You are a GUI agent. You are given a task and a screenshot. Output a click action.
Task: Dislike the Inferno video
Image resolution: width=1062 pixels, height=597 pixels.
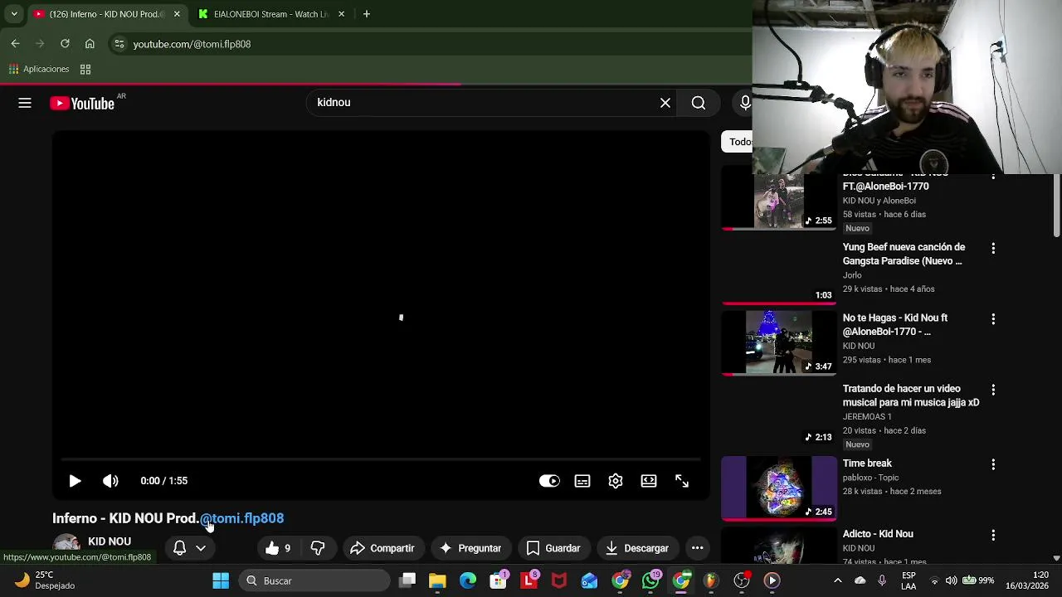(317, 548)
